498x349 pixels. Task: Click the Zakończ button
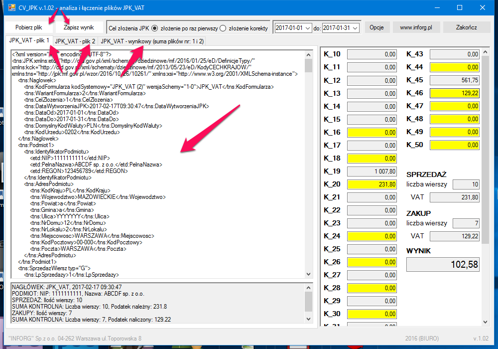tap(466, 27)
